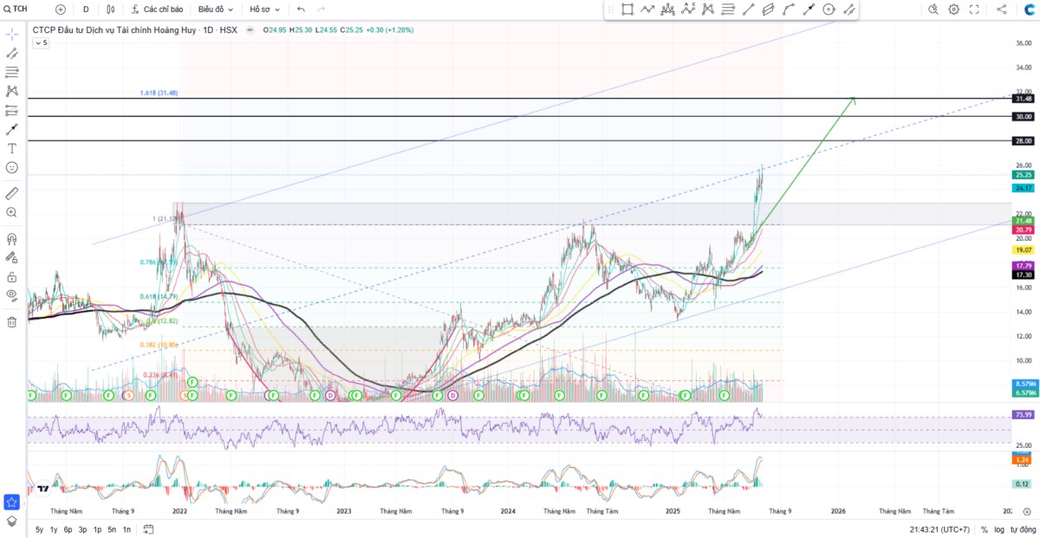Expand the Hồ sơ dropdown menu
This screenshot has height=538, width=1040.
coord(264,10)
